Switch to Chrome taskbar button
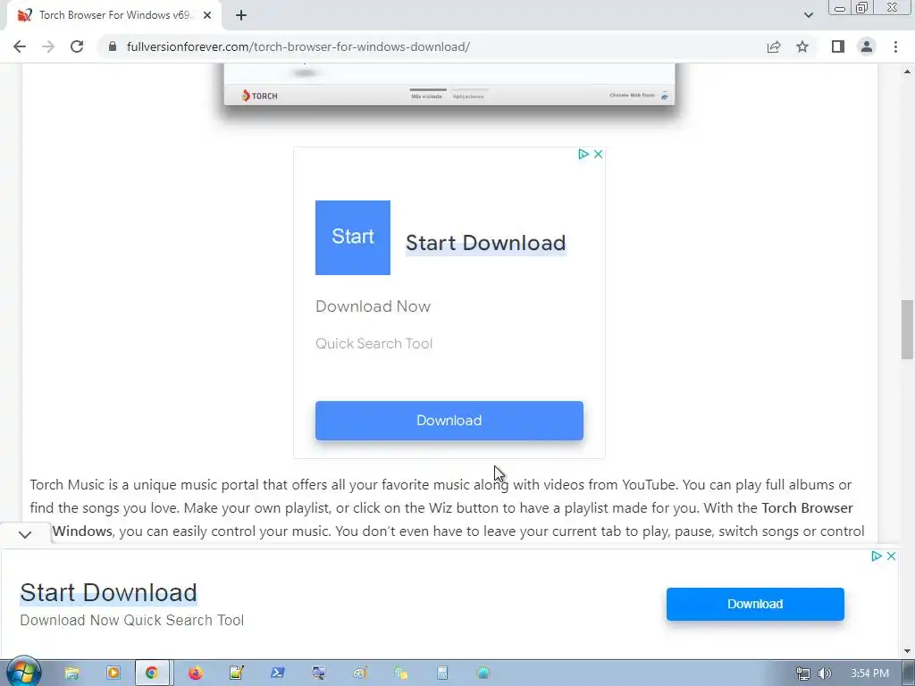The width and height of the screenshot is (915, 686). point(152,673)
